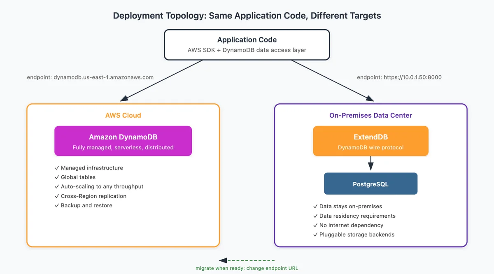Click the Pluggable storage backends checkmark
The width and height of the screenshot is (494, 274).
click(x=315, y=235)
